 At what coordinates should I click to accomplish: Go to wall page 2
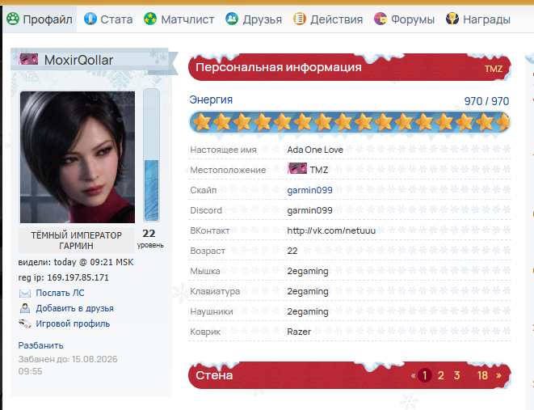coord(440,375)
